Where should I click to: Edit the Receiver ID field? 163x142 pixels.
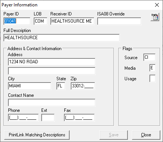(72, 21)
